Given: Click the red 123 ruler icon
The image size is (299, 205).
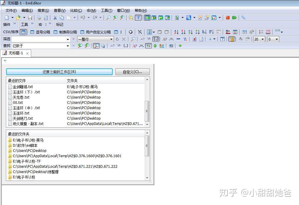Looking at the screenshot, I should [268, 32].
